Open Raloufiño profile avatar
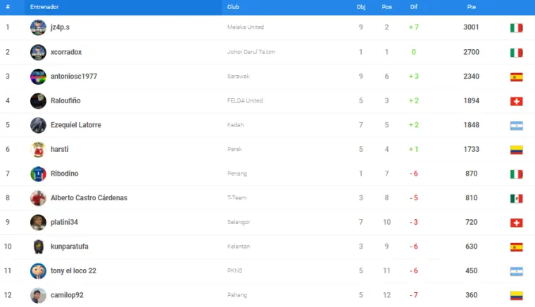Viewport: 535px width, 307px height. pos(38,100)
